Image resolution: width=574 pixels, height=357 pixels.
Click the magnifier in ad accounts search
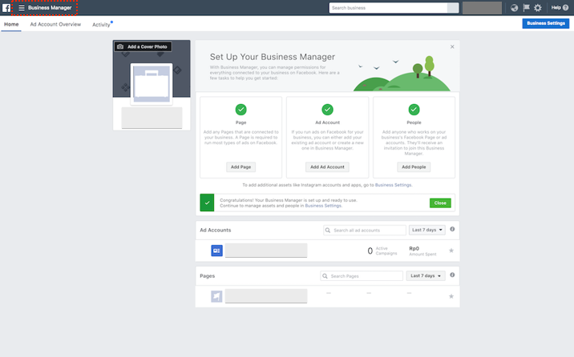[x=328, y=231]
